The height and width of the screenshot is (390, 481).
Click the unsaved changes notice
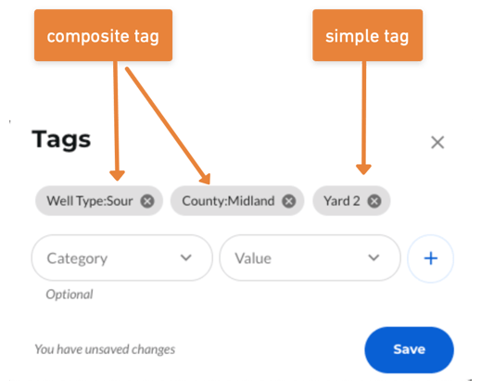pyautogui.click(x=105, y=349)
